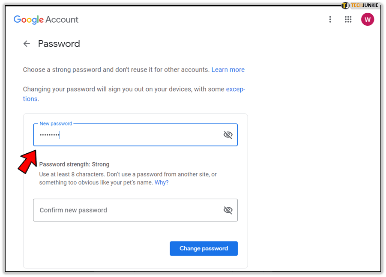The width and height of the screenshot is (386, 277).
Task: Open the three-dot more options menu
Action: point(330,19)
